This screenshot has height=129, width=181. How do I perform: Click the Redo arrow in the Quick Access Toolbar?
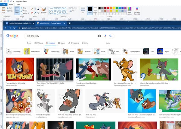(11, 2)
